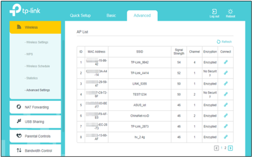253x158 pixels.
Task: Select the ASUS_iot SSID cell
Action: pyautogui.click(x=139, y=105)
